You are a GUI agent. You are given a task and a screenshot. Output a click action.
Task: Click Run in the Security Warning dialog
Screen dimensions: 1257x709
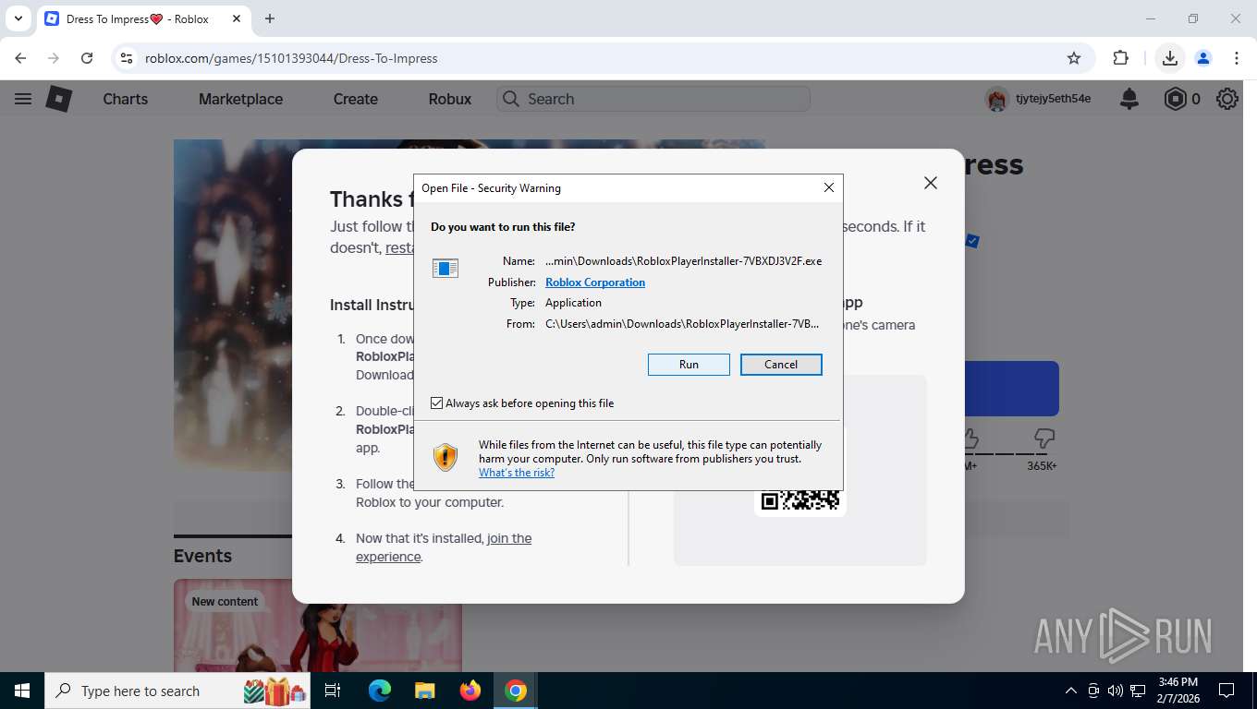[689, 365]
